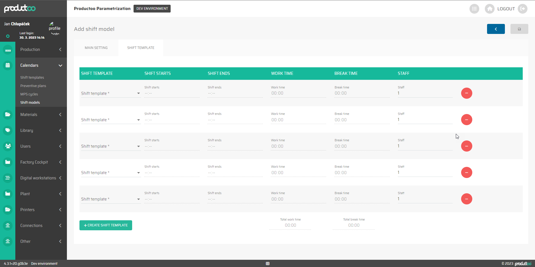Expand the Production menu section
Viewport: 535px width, 267px height.
click(x=60, y=50)
